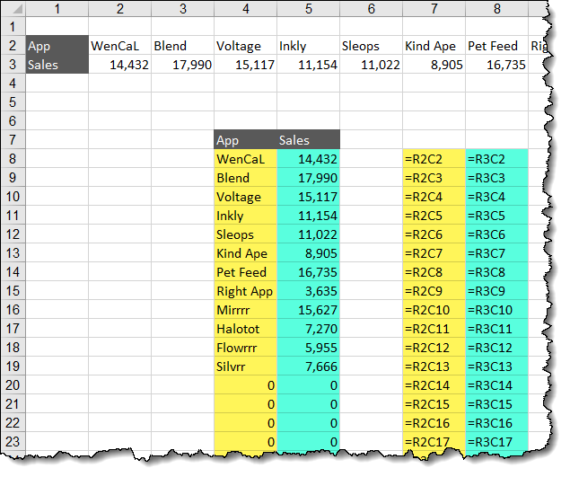
Task: Select column 5 header
Action: 308,8
